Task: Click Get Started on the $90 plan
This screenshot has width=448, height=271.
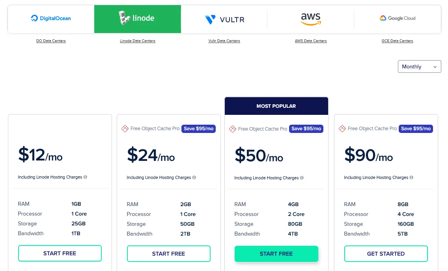Action: pos(386,253)
